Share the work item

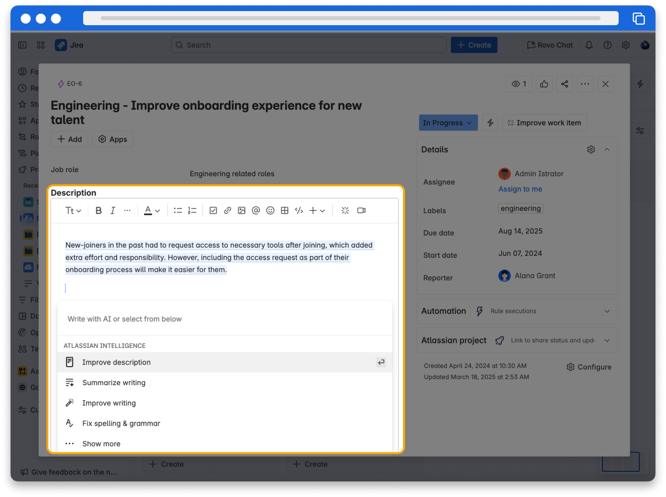click(x=565, y=84)
